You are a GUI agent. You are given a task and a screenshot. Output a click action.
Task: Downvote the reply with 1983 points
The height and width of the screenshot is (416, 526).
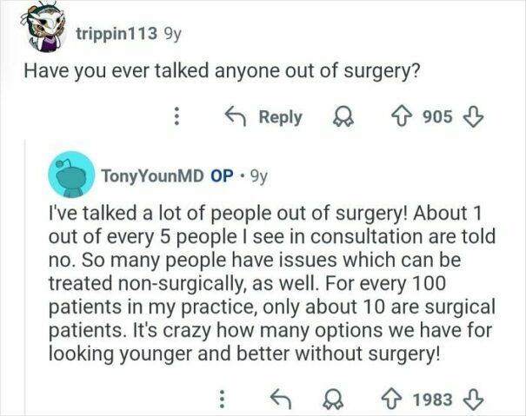(473, 399)
